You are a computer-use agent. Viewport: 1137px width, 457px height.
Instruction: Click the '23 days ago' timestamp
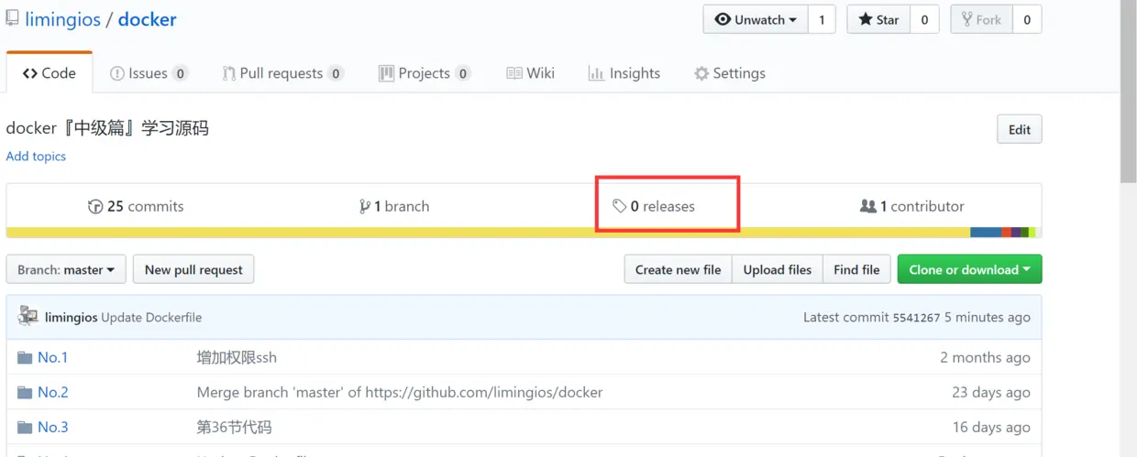[991, 392]
